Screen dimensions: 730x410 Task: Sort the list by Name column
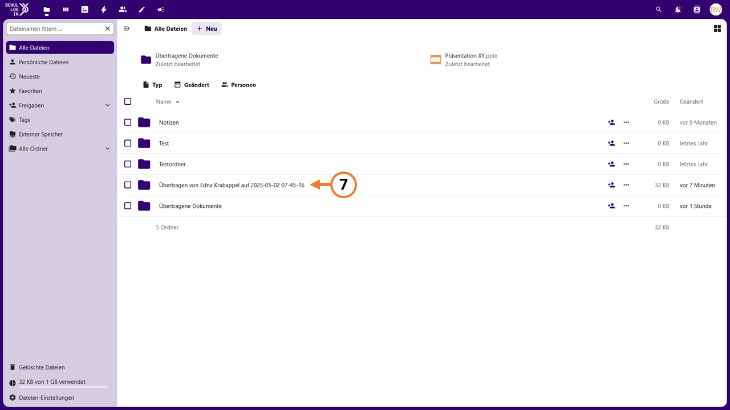pyautogui.click(x=168, y=101)
